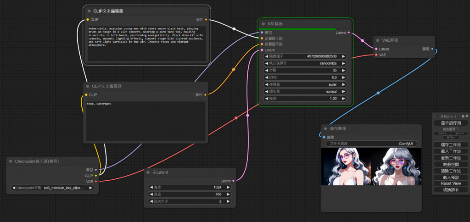This screenshot has height=222, width=470.
Task: Click CLIP input port on text, watermark encoder node
Action: (86, 94)
